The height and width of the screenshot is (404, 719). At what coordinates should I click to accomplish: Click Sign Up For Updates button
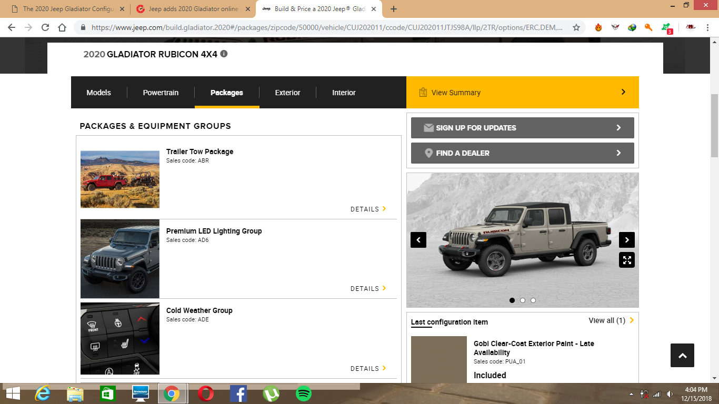pos(522,128)
